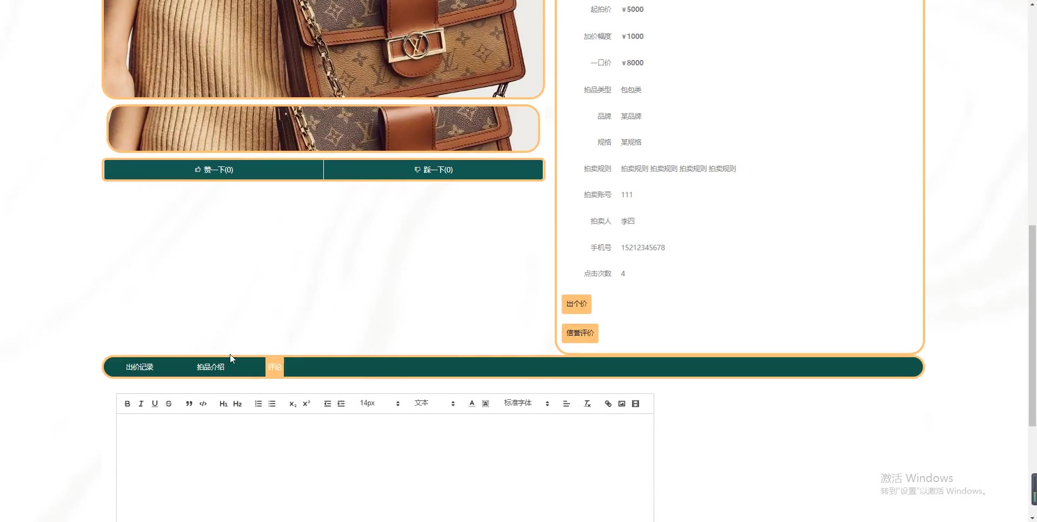Image resolution: width=1037 pixels, height=522 pixels.
Task: Click the 出个价 bid button
Action: (576, 304)
